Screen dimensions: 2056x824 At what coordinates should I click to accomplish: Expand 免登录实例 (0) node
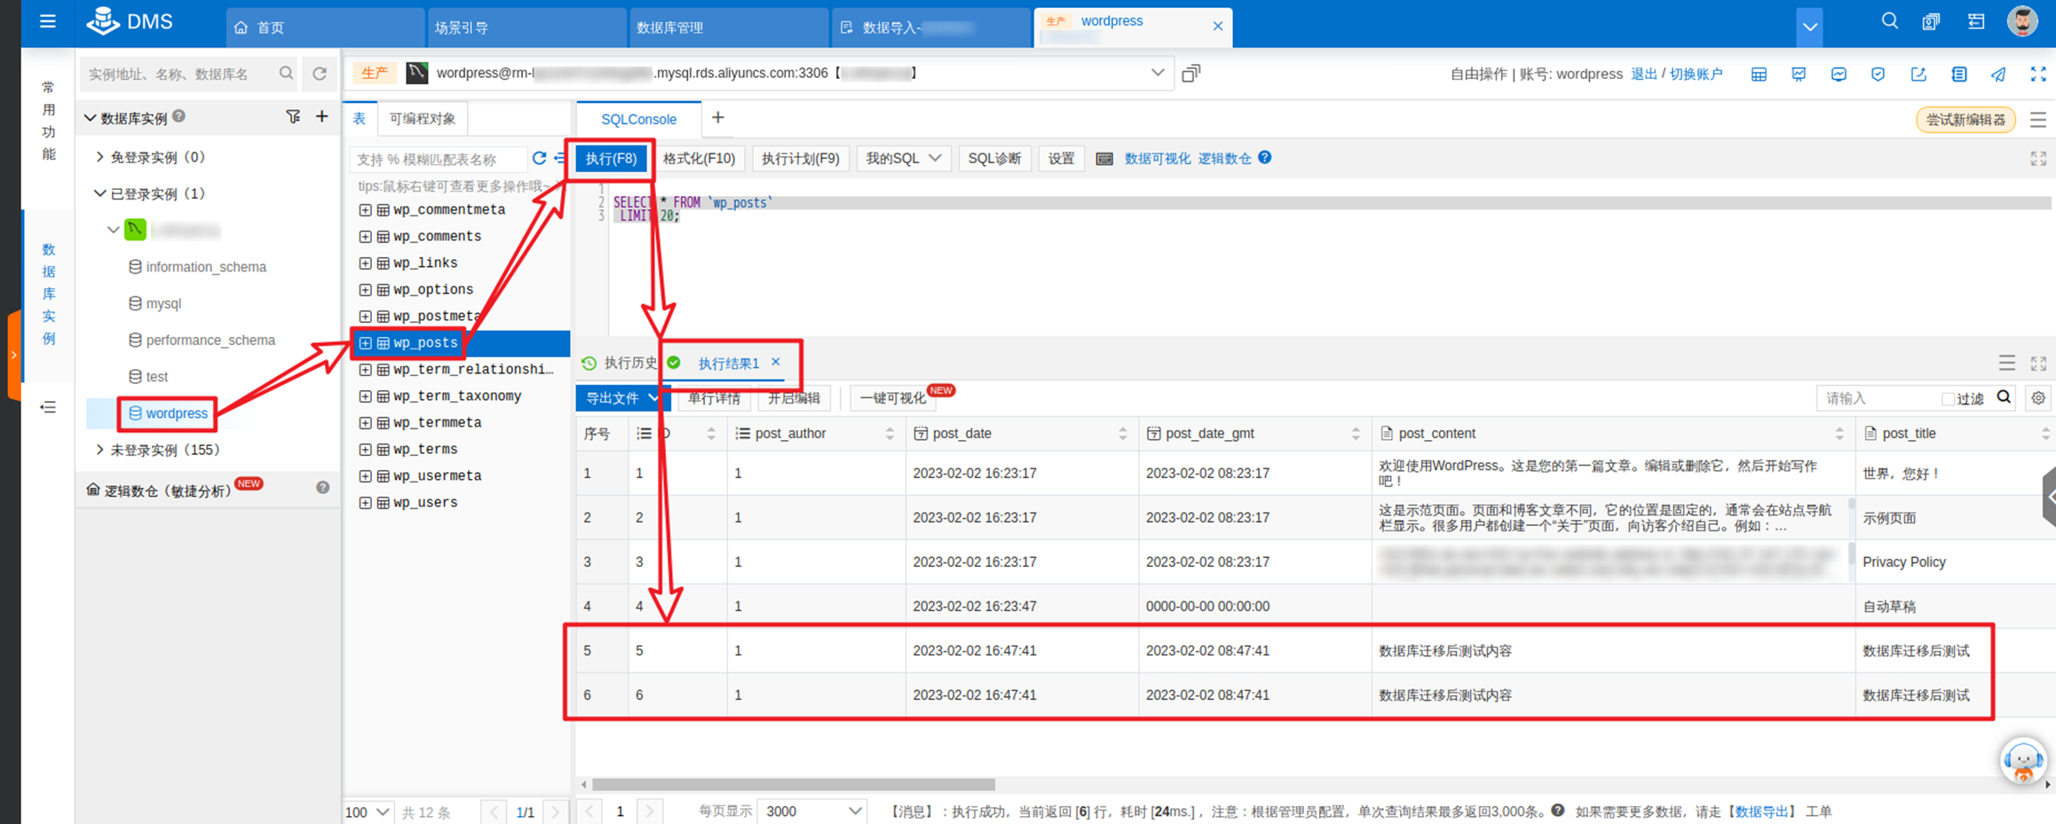[99, 157]
